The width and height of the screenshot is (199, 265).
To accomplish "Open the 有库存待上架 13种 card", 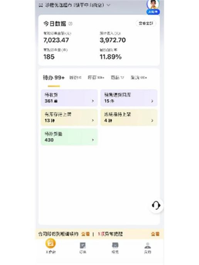I will (69, 117).
